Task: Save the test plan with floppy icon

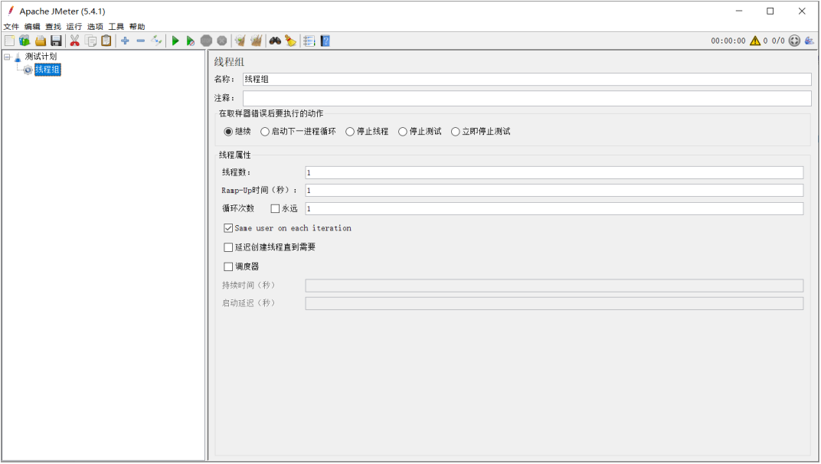Action: pos(56,41)
